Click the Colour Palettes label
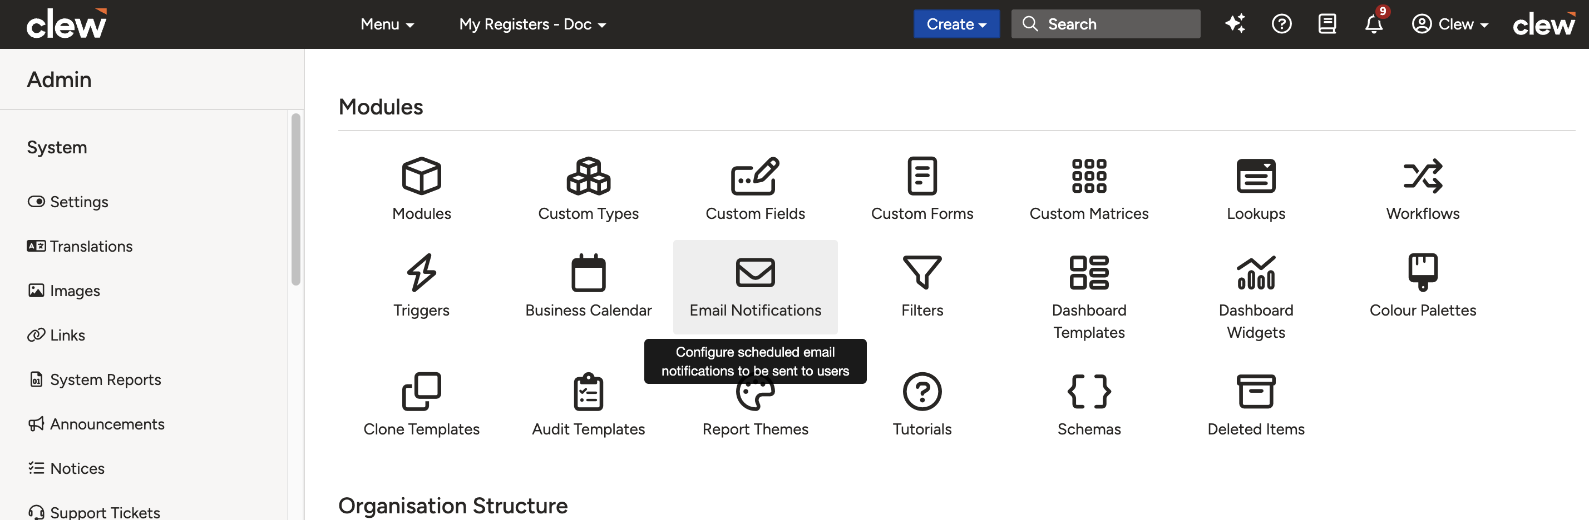Screen dimensions: 1589x520 pyautogui.click(x=1423, y=310)
